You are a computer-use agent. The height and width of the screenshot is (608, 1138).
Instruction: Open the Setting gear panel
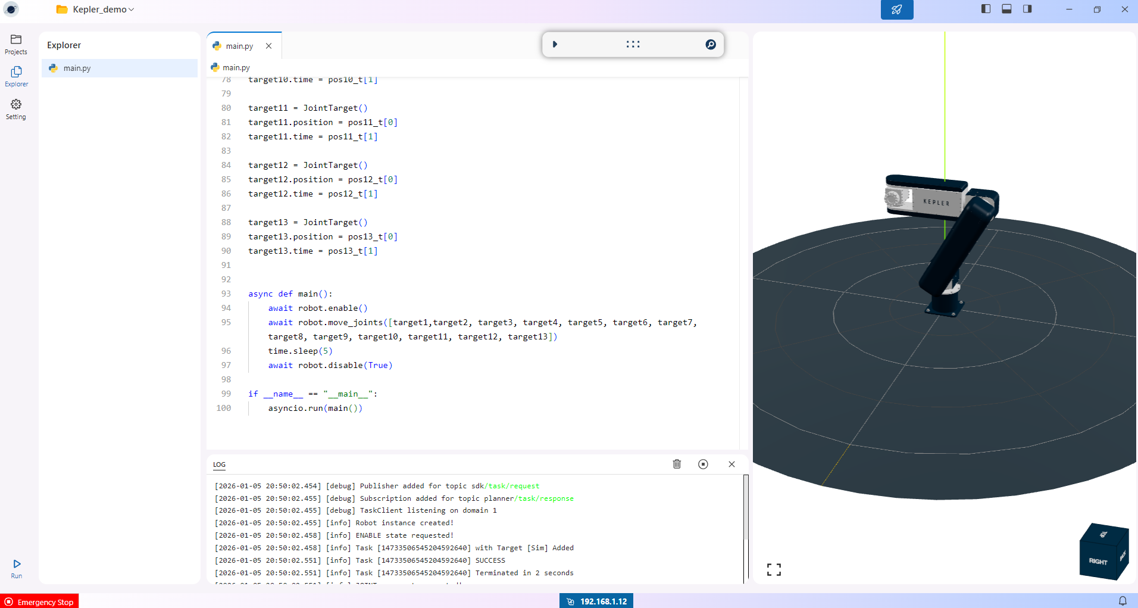pos(16,109)
